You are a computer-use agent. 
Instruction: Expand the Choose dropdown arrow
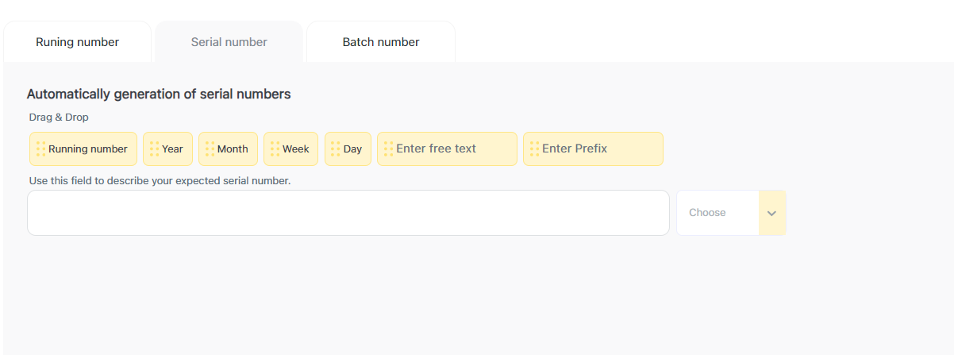[771, 213]
